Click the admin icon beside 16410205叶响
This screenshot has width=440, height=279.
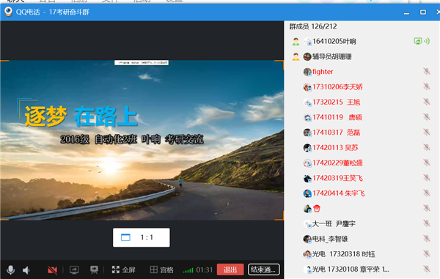pos(296,42)
